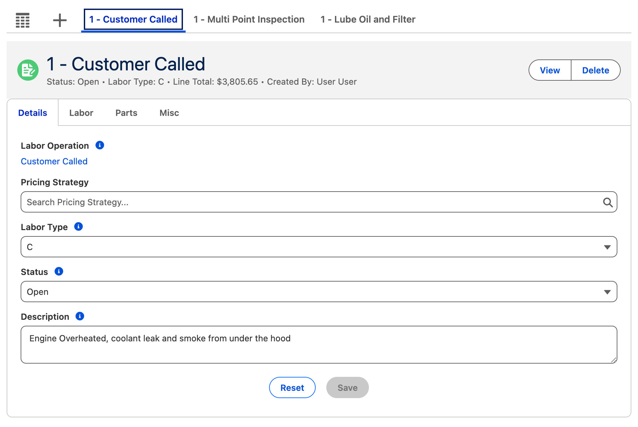Viewport: 638px width, 427px height.
Task: Click the Line Total $3,805.65 text
Action: click(216, 82)
